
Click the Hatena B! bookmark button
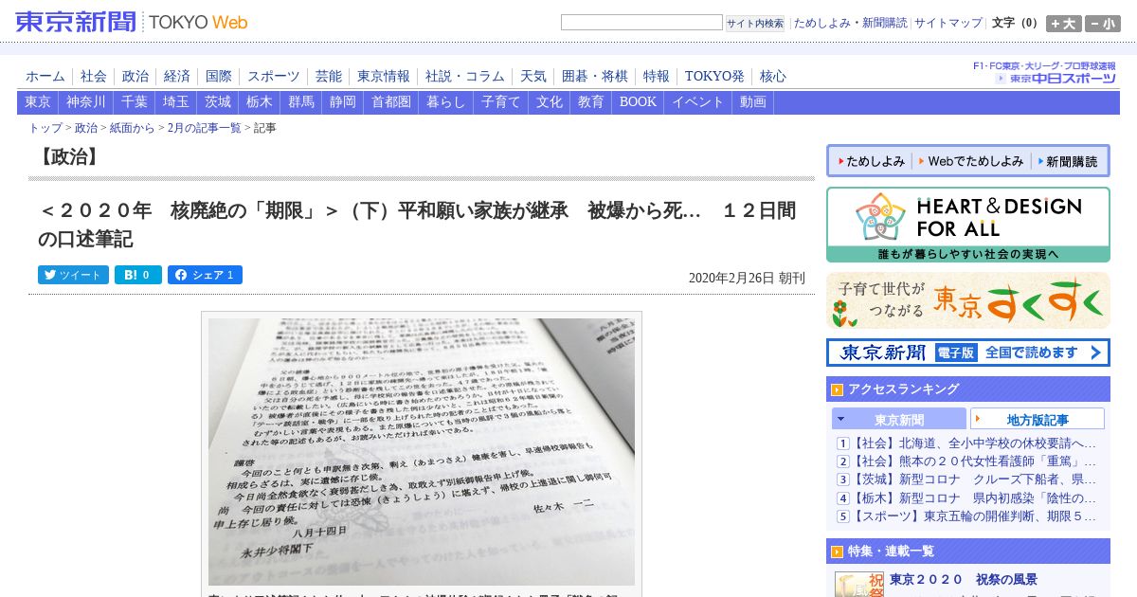point(138,275)
